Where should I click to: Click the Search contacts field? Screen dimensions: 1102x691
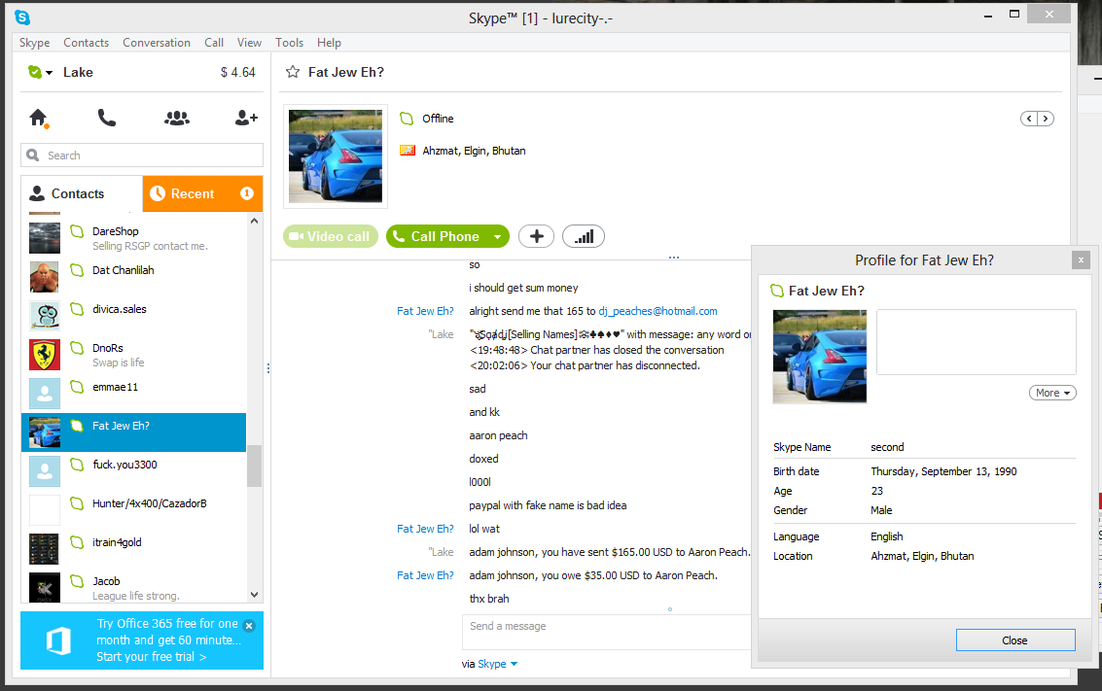[x=142, y=155]
